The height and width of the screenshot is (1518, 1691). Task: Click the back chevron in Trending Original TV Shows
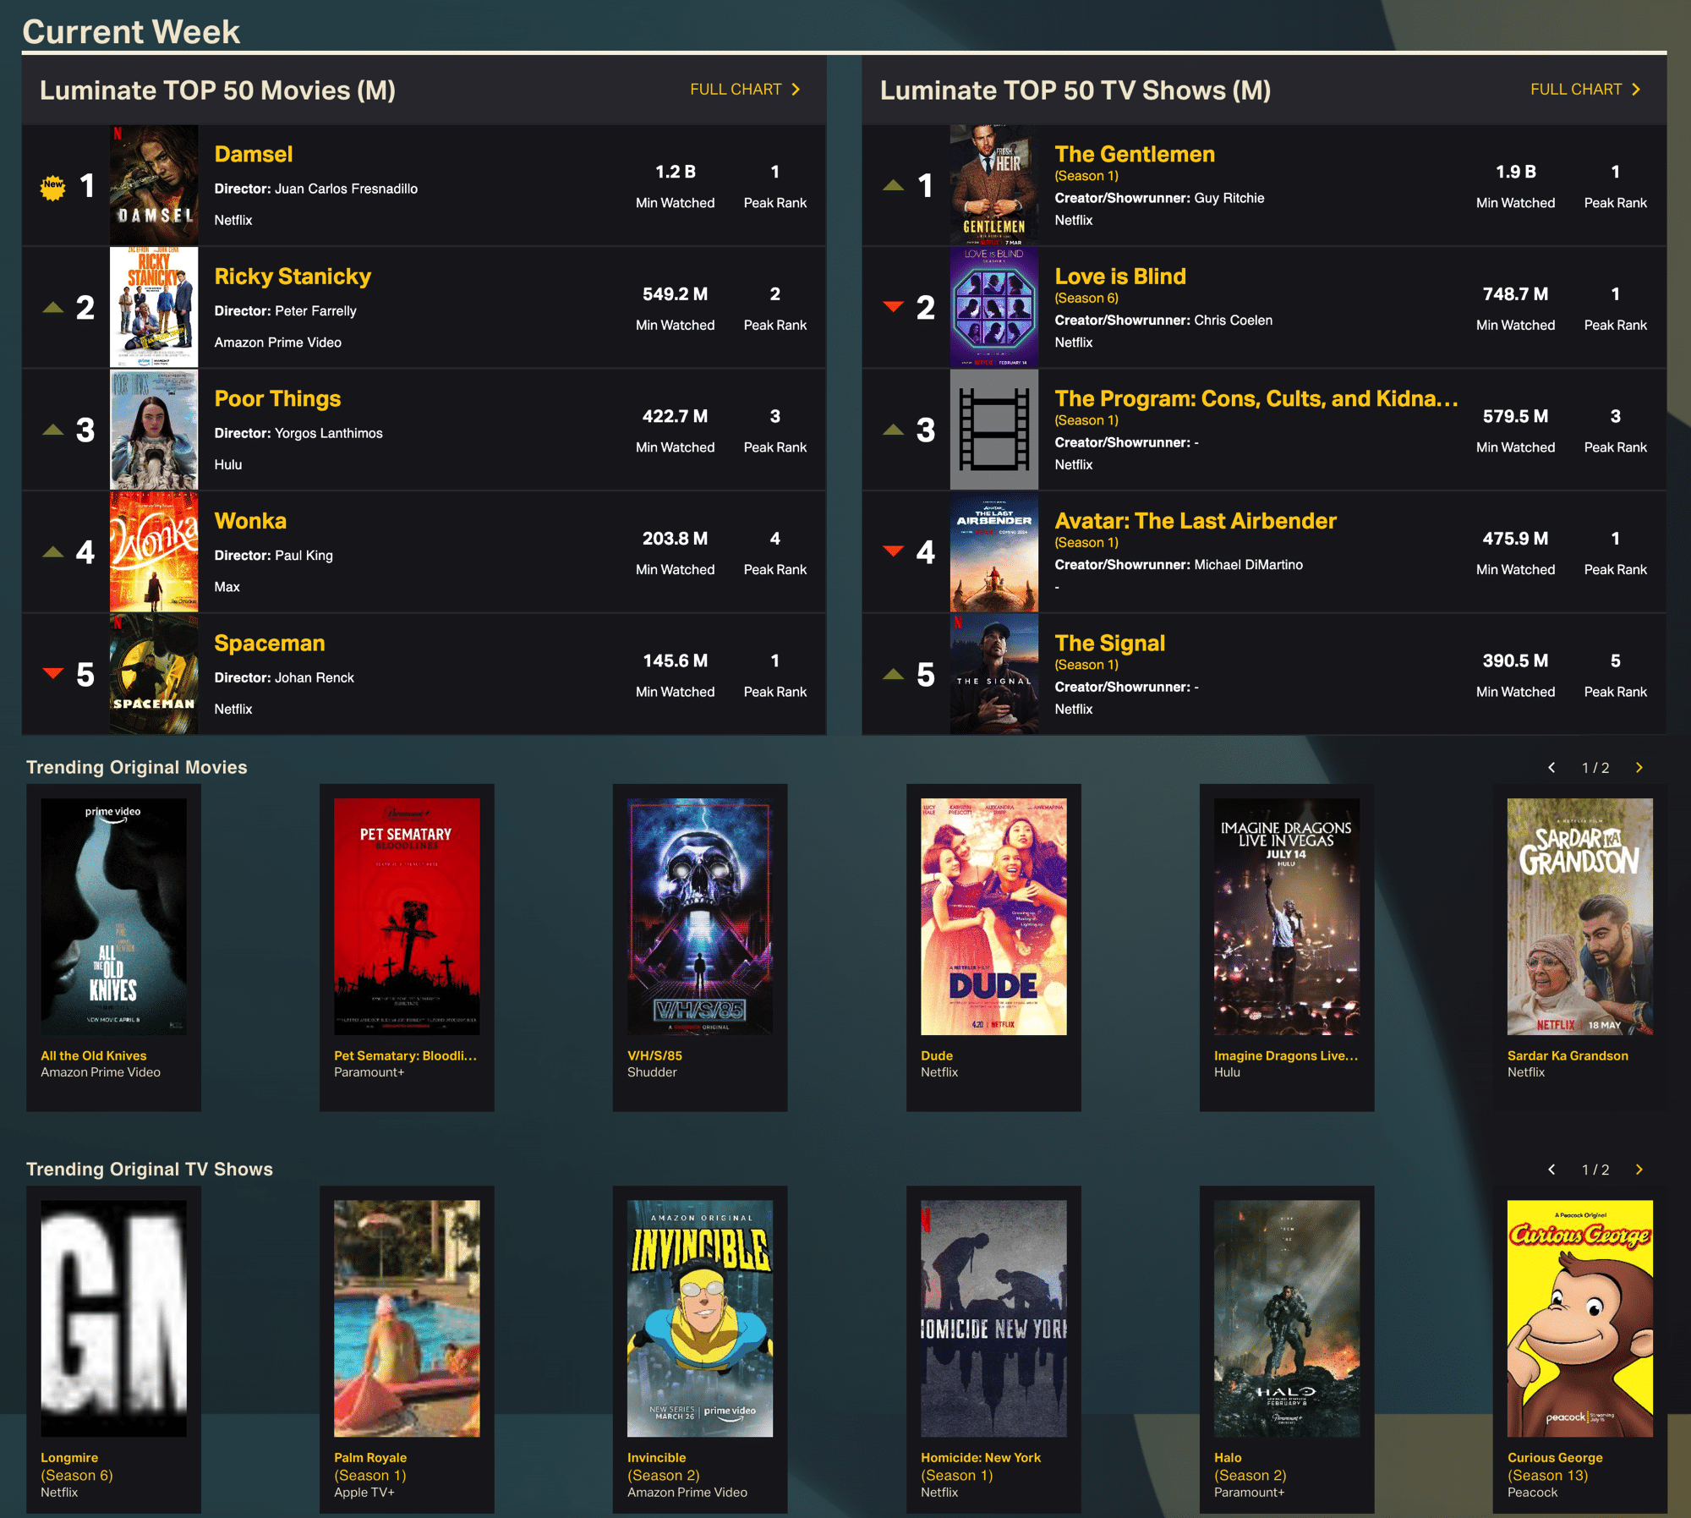click(x=1551, y=1169)
